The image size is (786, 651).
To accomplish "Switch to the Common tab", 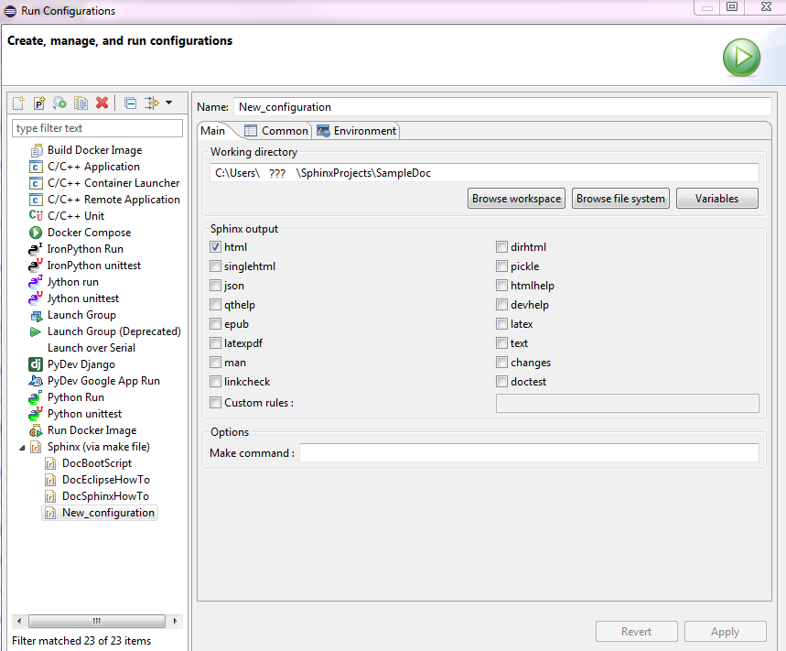I will point(276,131).
